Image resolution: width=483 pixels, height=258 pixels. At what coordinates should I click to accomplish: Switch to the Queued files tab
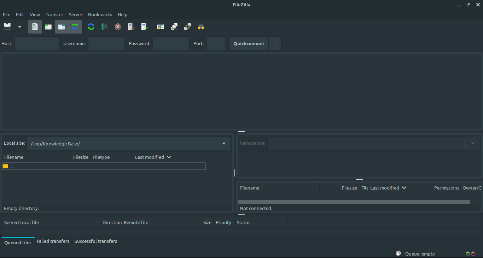click(x=18, y=242)
